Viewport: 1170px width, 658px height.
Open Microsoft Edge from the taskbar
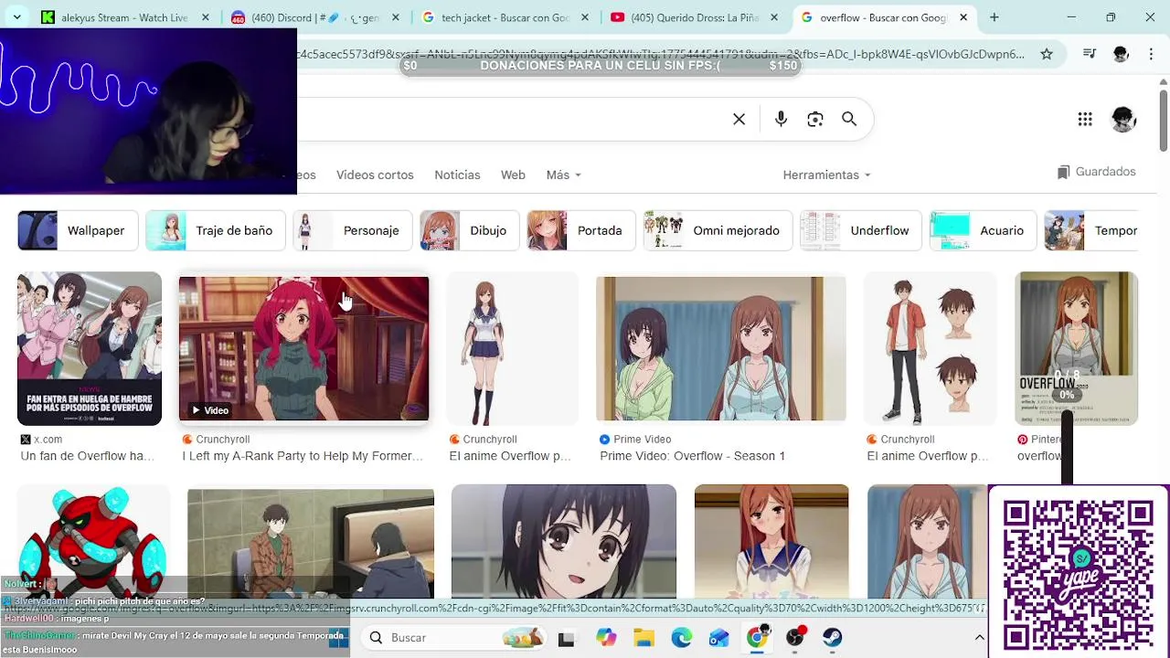[x=682, y=638]
